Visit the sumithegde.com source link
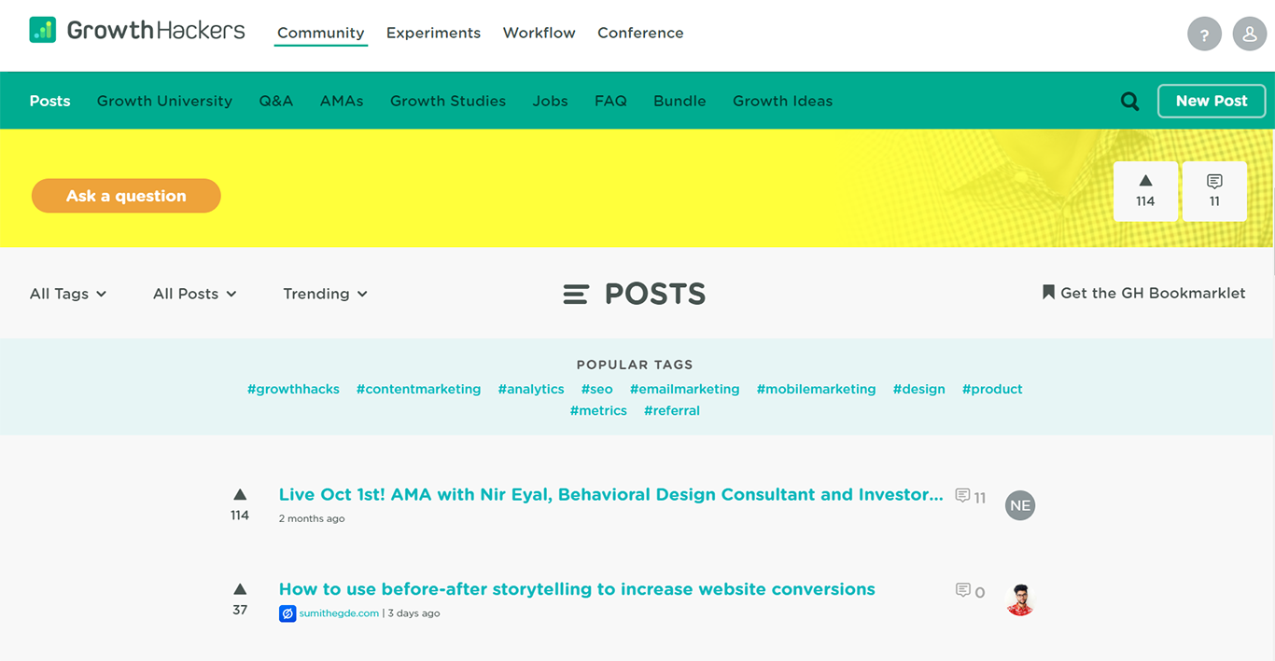 click(x=339, y=613)
